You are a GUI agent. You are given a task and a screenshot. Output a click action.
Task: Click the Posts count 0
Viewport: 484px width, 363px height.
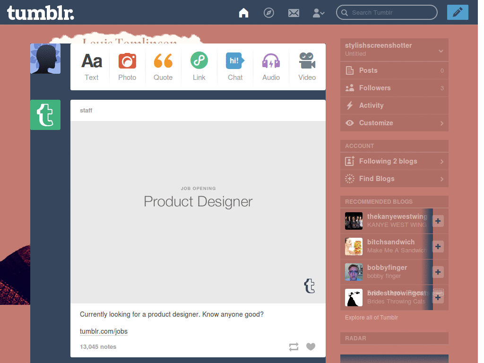click(x=442, y=71)
